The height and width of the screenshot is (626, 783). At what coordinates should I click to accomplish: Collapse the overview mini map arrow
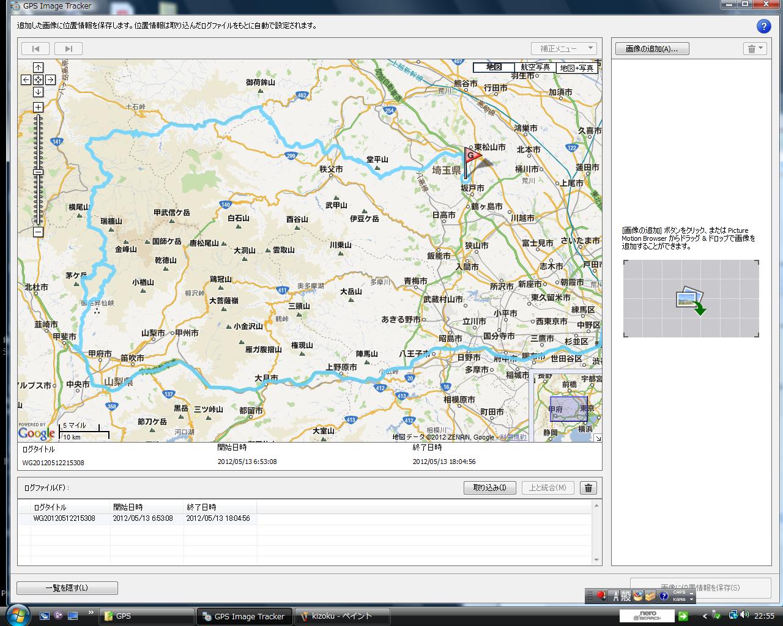point(598,438)
